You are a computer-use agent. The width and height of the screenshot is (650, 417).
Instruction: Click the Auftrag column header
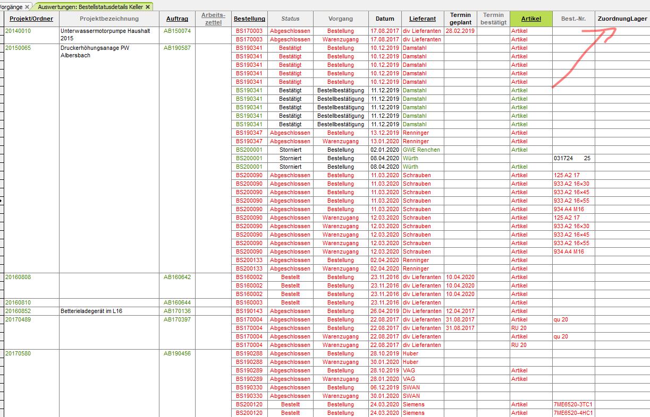[x=177, y=19]
